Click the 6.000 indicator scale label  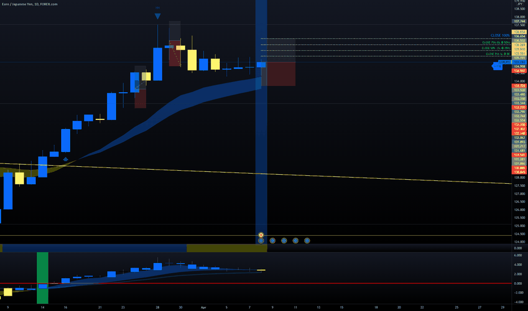[518, 255]
